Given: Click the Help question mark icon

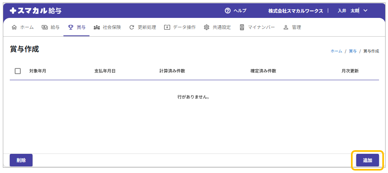Looking at the screenshot, I should click(228, 11).
